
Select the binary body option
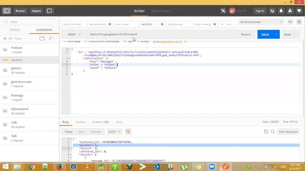(x=143, y=41)
